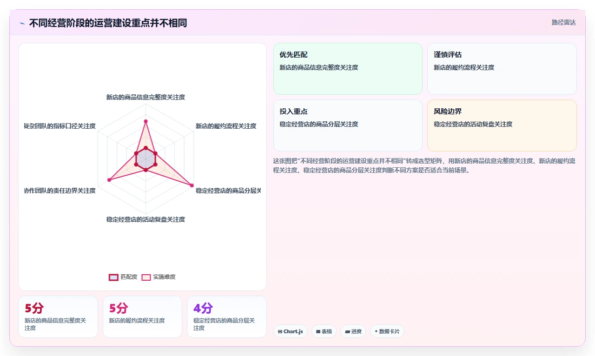Click the 路径雷达 label in header
The height and width of the screenshot is (356, 595).
coord(563,22)
